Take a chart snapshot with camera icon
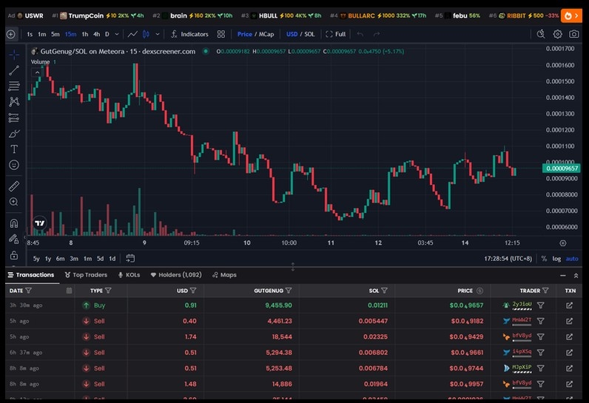 pyautogui.click(x=573, y=34)
